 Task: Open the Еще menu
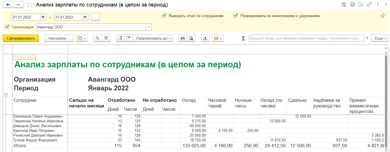click(379, 38)
